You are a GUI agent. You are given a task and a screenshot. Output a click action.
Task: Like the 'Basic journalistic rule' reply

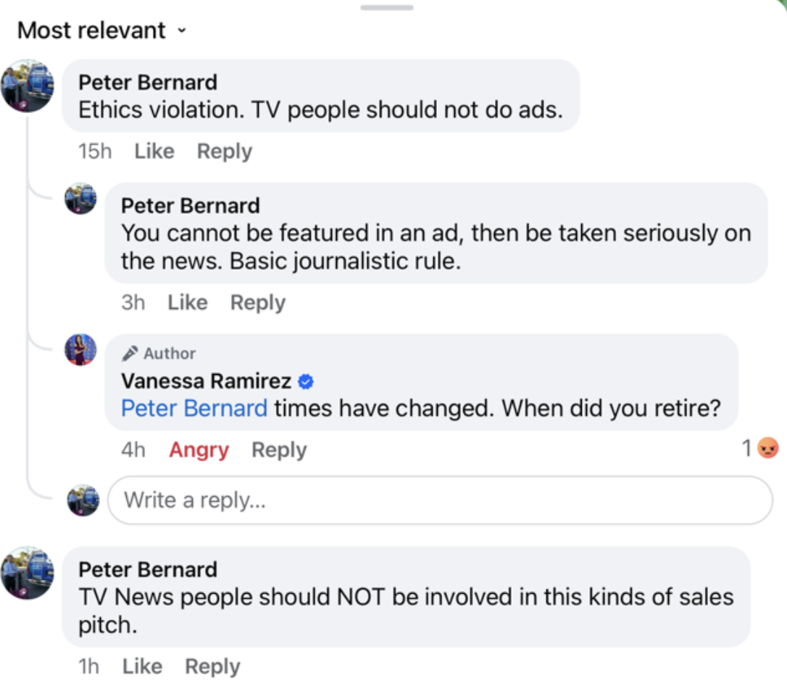pyautogui.click(x=188, y=302)
